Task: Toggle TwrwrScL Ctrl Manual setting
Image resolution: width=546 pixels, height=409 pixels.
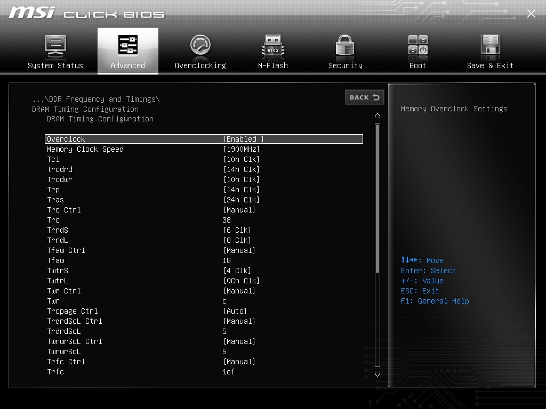Action: click(x=239, y=341)
